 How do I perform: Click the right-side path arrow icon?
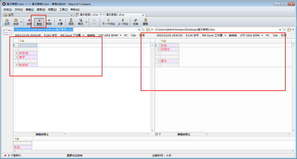(284, 30)
